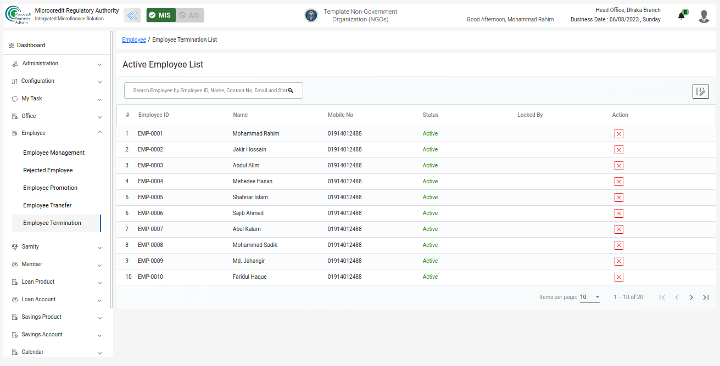The height and width of the screenshot is (366, 720).
Task: Sort by the Name column header
Action: tap(240, 115)
